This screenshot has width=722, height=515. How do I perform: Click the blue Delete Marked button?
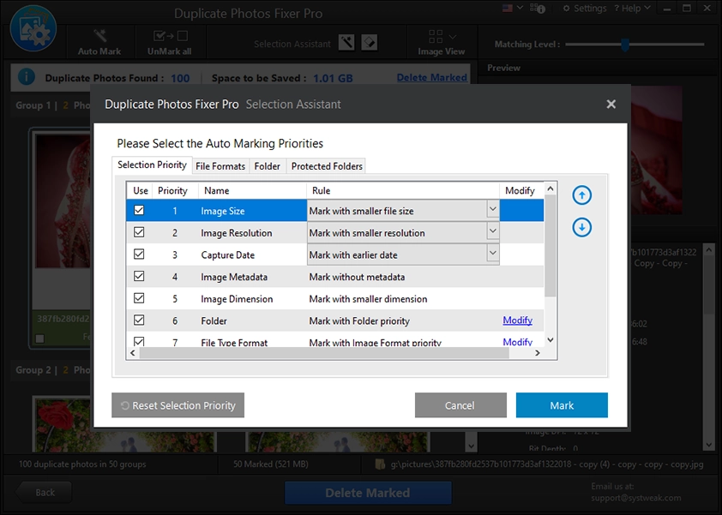coord(368,493)
